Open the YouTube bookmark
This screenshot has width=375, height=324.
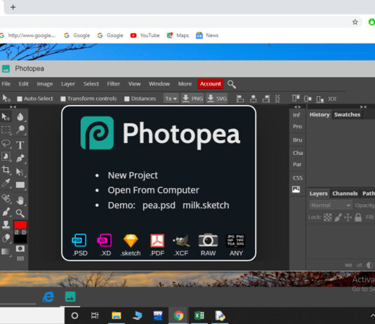point(145,35)
